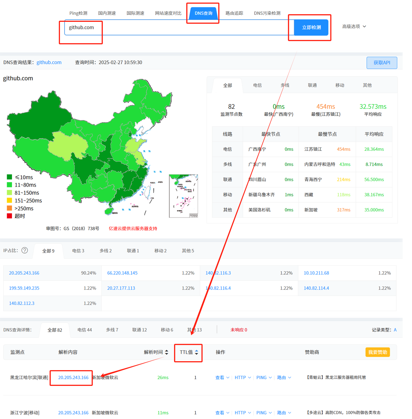Image resolution: width=412 pixels, height=419 pixels.
Task: Select 其他 tab in statistics panel
Action: point(367,85)
